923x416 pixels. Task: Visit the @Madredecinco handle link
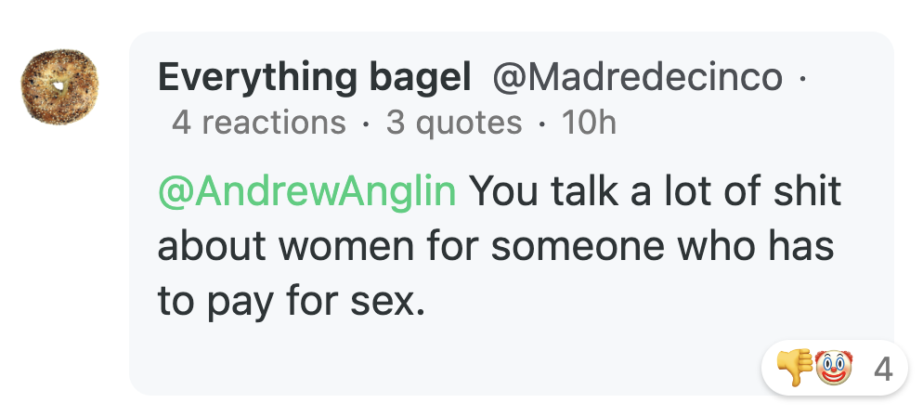636,79
